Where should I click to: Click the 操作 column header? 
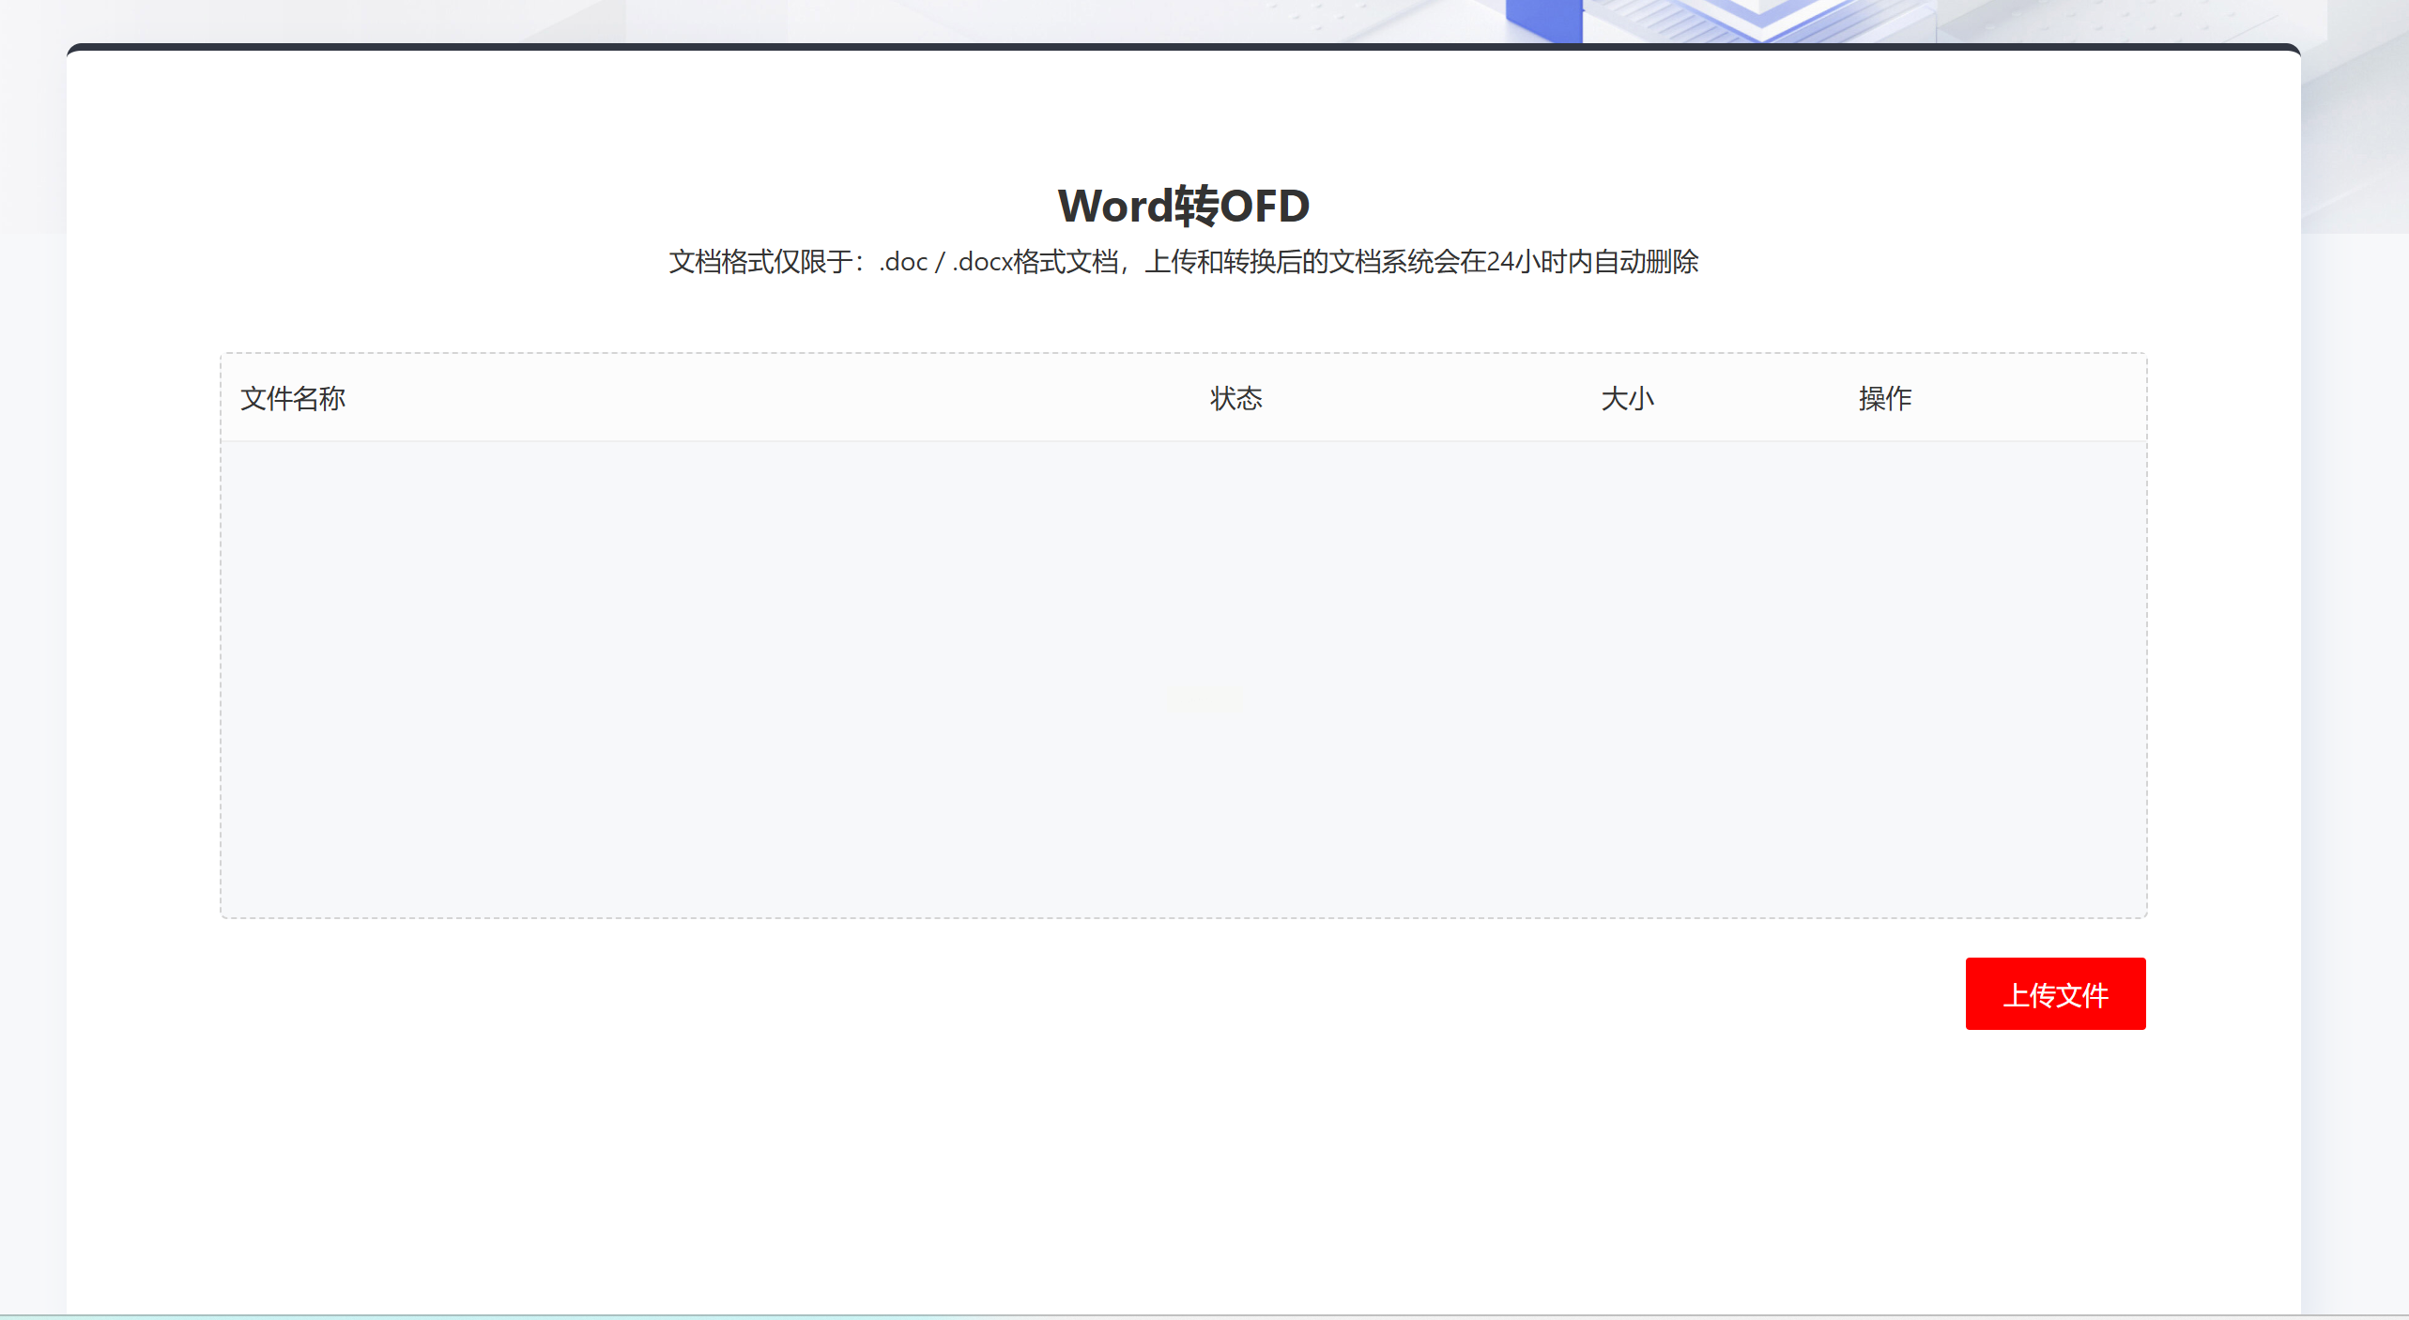point(1884,398)
